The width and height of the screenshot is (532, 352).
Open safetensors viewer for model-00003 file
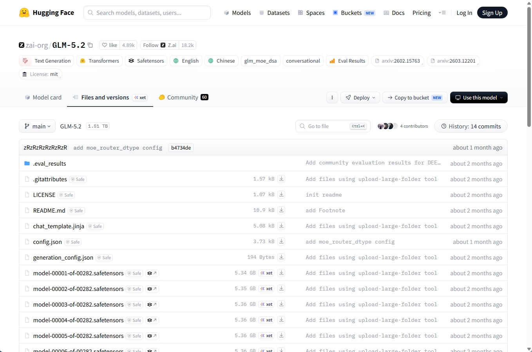click(152, 305)
